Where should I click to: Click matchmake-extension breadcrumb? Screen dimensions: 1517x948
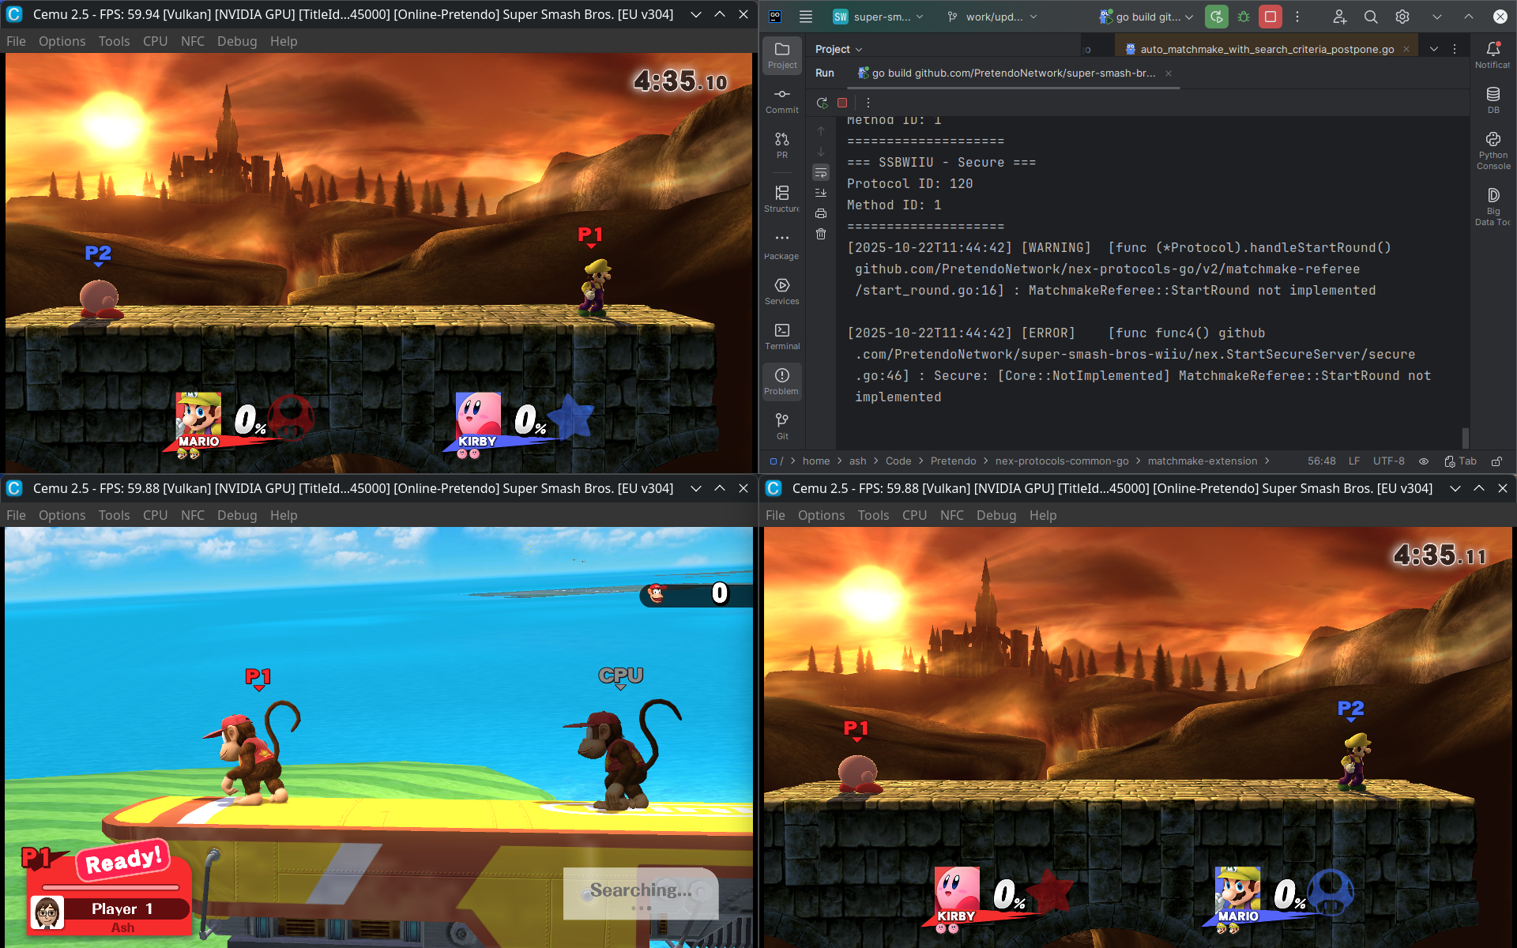pyautogui.click(x=1203, y=461)
